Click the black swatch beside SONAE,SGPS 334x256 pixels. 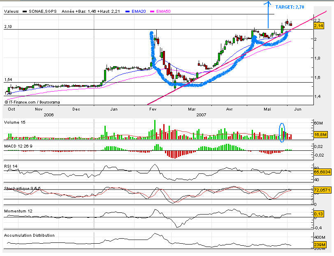pyautogui.click(x=25, y=12)
